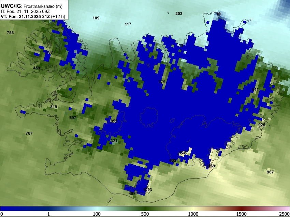Select the map value 967
Viewport: 290px width, 217px height.
270,172
